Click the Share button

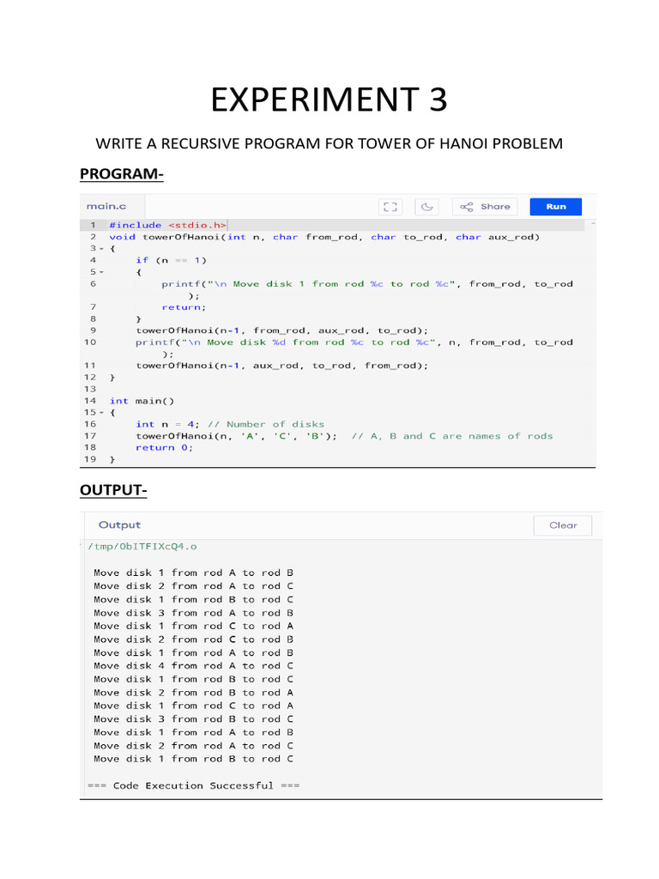tap(485, 207)
